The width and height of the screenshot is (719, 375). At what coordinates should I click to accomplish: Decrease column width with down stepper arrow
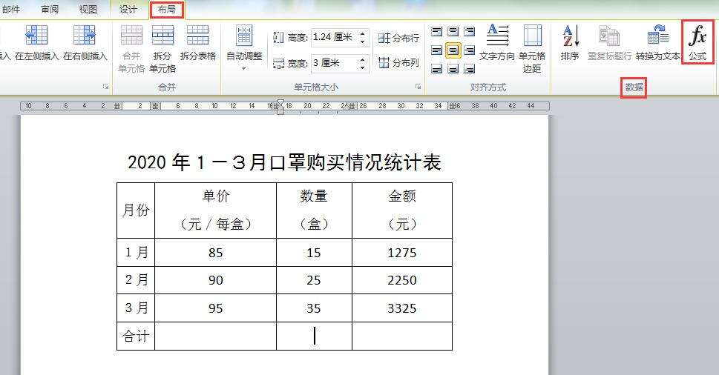(363, 67)
